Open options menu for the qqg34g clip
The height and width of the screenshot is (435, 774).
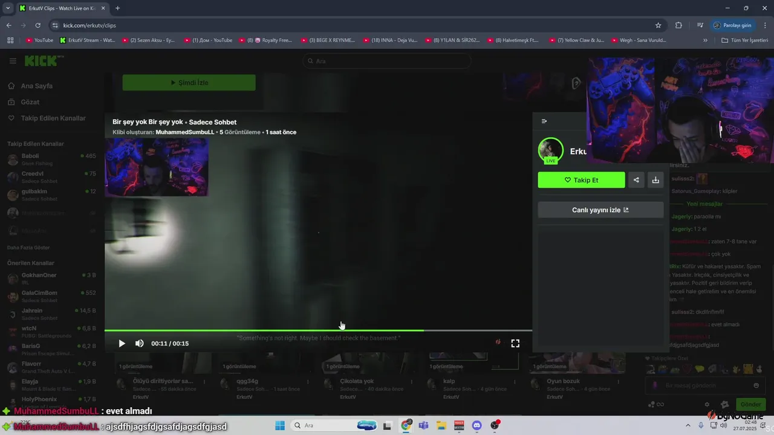(x=308, y=381)
